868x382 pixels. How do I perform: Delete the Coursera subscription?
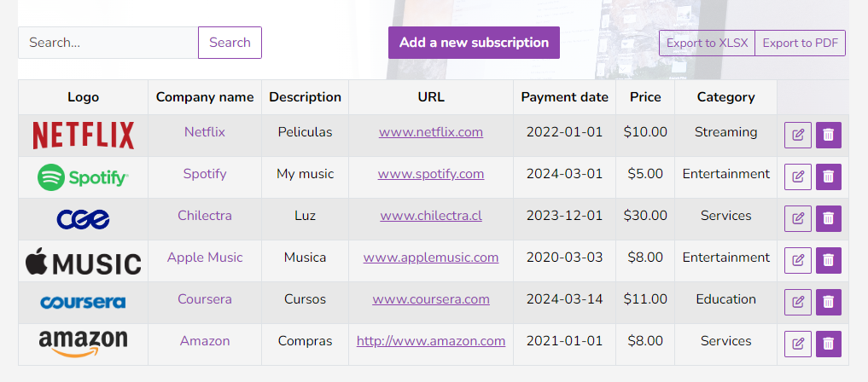coord(828,303)
